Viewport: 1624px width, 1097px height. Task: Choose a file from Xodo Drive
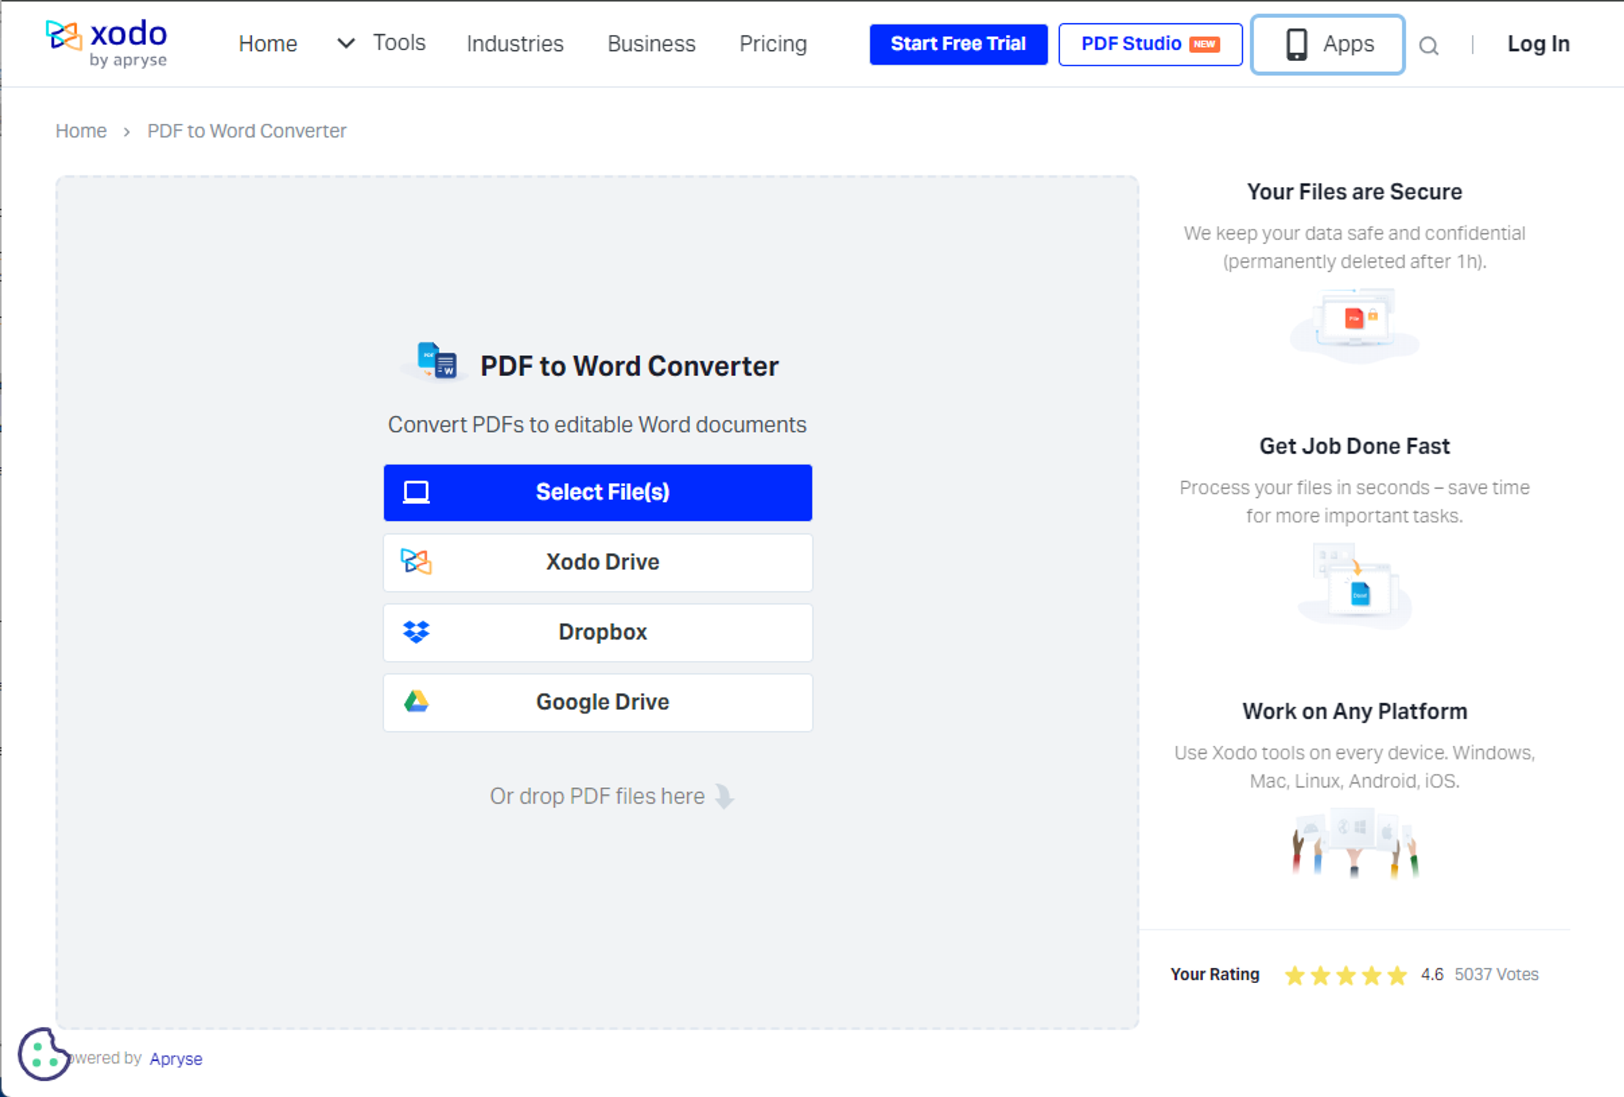598,562
